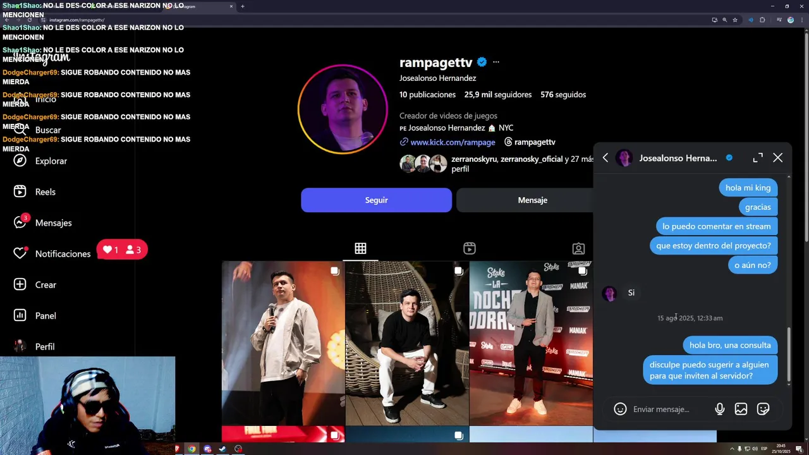Open new browser tab with plus button
The height and width of the screenshot is (455, 809).
(x=242, y=6)
